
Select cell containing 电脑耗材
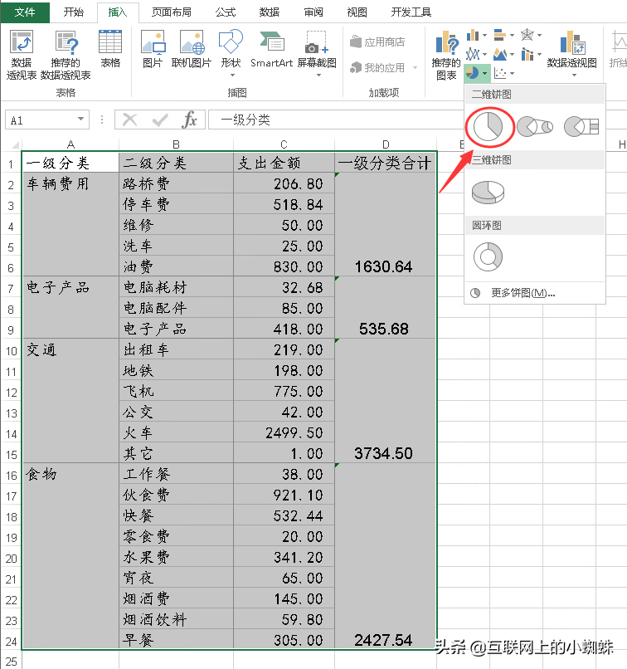176,287
